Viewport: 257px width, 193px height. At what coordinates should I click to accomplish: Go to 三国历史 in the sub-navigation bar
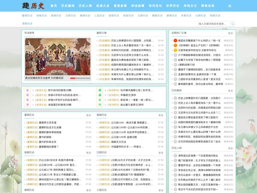tap(100, 16)
